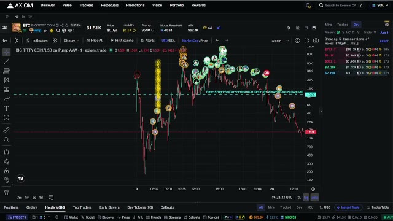Open Pulse in top navigation

(x=67, y=6)
